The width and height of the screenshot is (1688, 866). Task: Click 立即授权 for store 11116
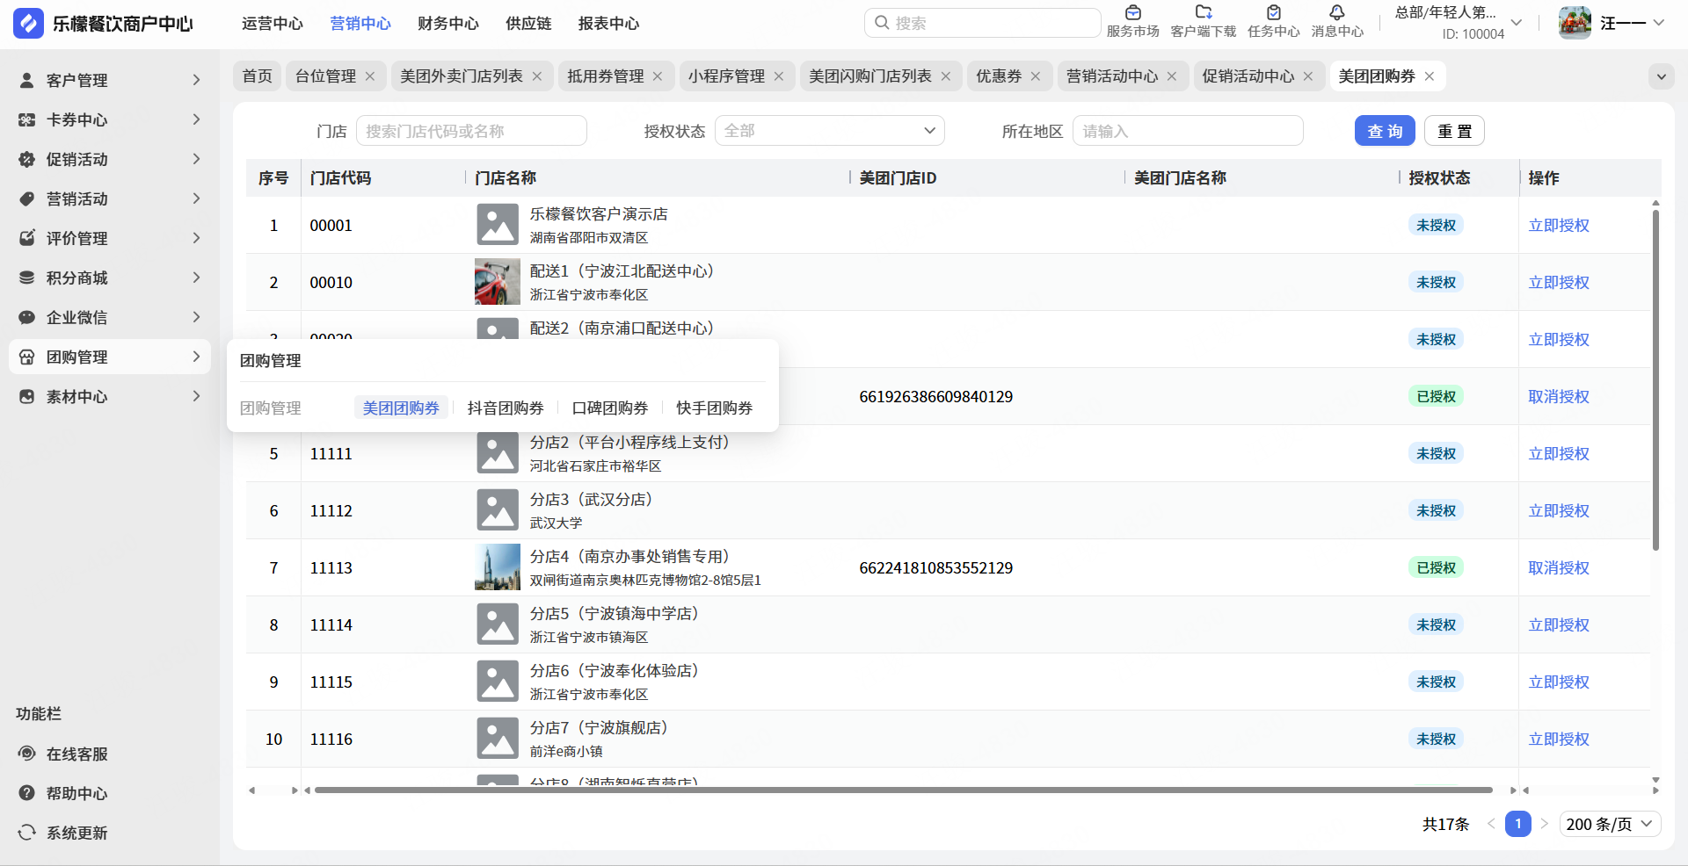(1559, 740)
